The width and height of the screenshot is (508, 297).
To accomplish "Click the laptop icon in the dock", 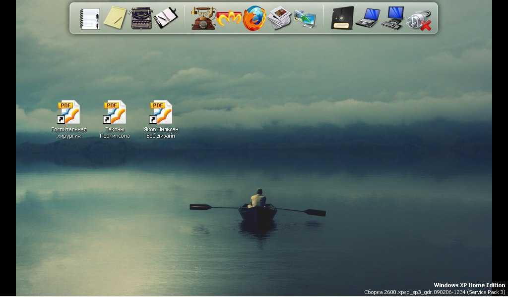I will tap(368, 18).
